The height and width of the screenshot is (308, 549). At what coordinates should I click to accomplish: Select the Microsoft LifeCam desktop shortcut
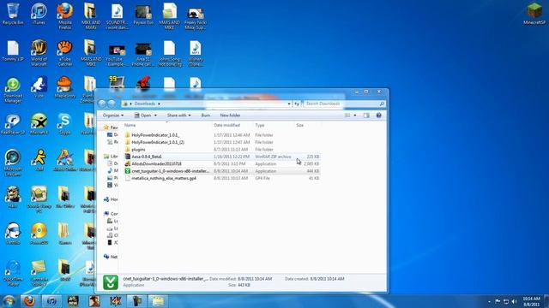13,163
